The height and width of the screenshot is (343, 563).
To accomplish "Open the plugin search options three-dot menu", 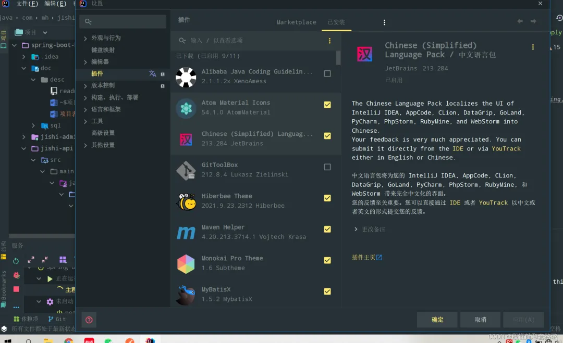I will [x=329, y=41].
